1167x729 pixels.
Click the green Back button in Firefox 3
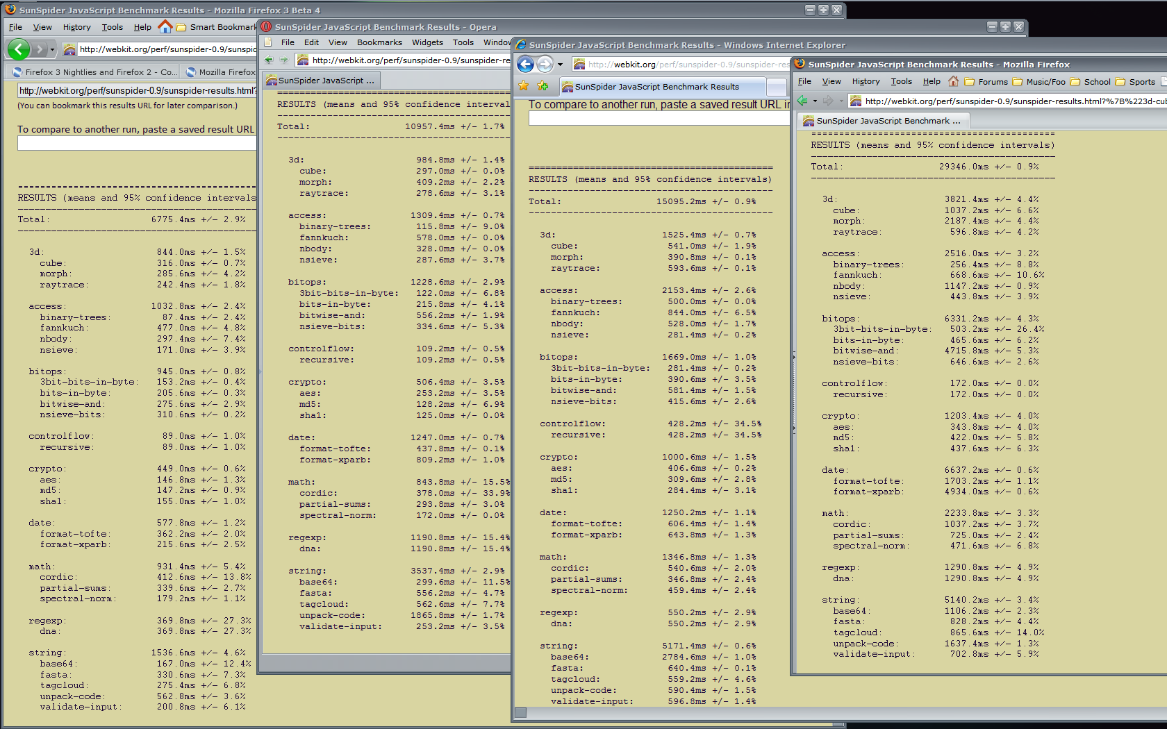[x=18, y=49]
